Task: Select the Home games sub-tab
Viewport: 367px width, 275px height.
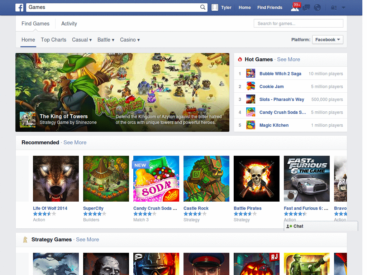Action: click(x=28, y=40)
